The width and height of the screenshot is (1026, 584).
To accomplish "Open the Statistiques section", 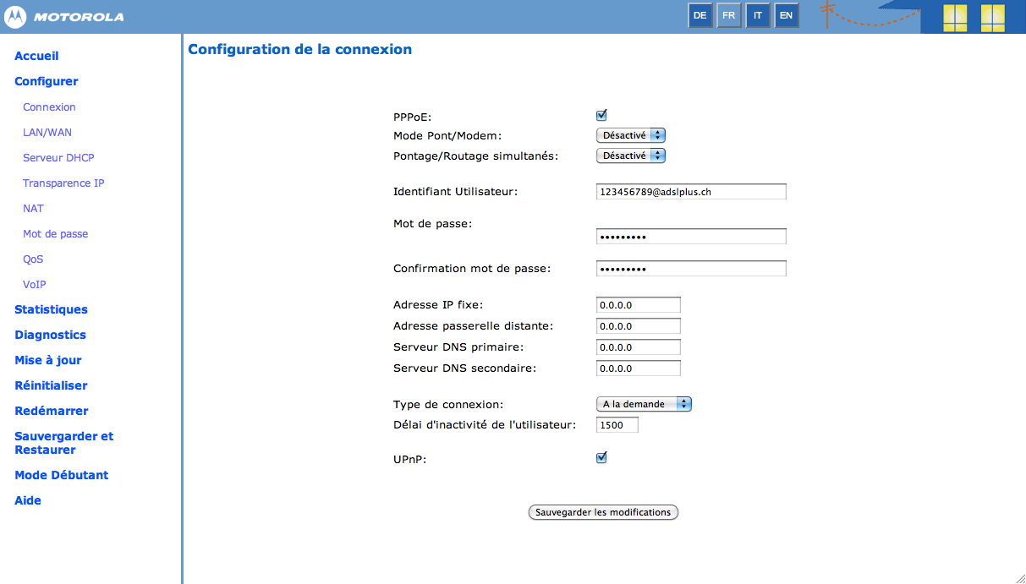I will click(x=51, y=309).
